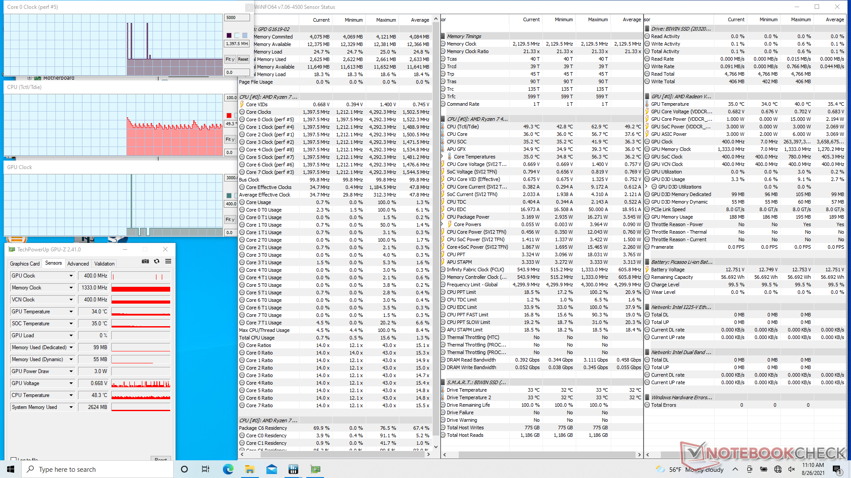Open File Explorer from the taskbar

(250, 469)
